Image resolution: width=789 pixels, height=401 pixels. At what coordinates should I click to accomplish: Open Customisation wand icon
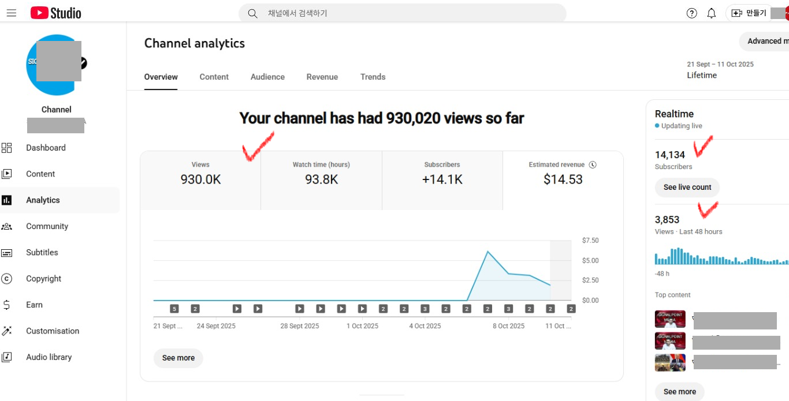coord(7,331)
